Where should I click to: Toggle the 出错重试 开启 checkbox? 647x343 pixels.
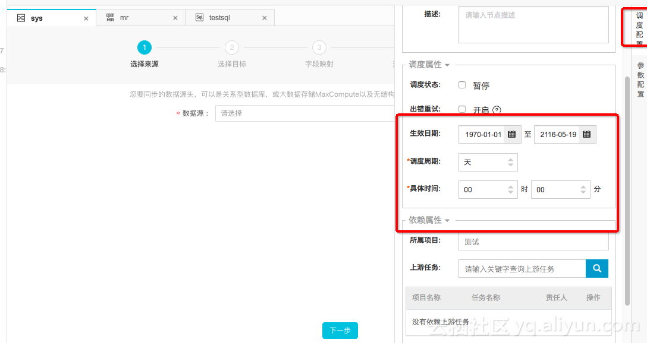[x=462, y=109]
